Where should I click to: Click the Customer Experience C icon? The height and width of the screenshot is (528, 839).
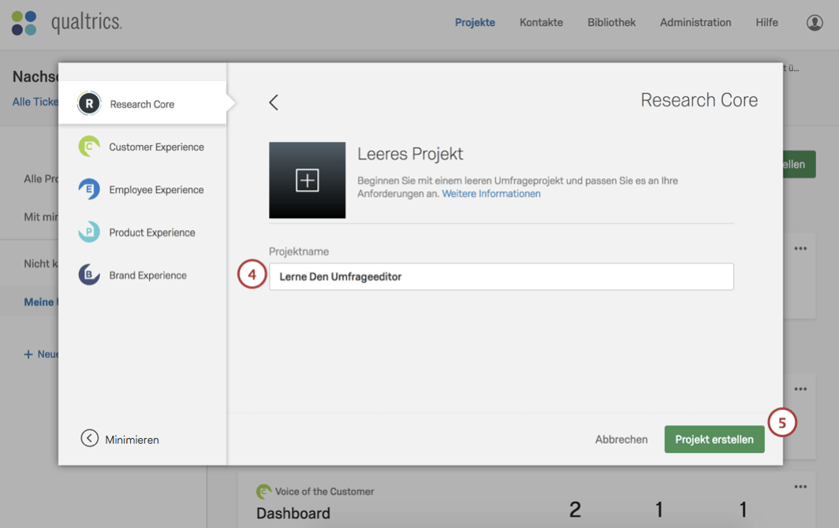coord(89,147)
